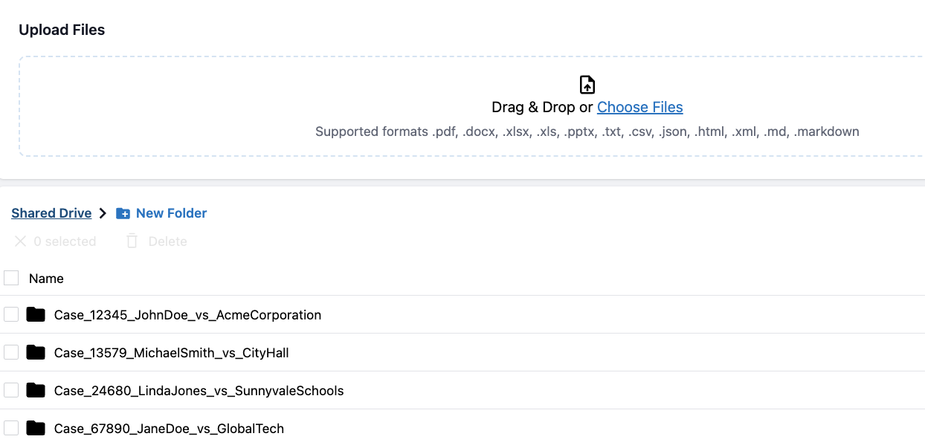Viewport: 925px width, 445px height.
Task: Click the New Folder text button
Action: 171,213
